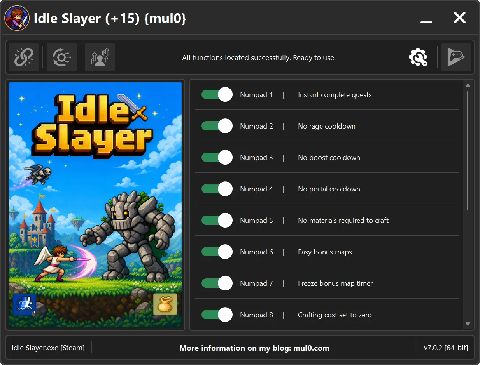Click the scrollbar up arrow
This screenshot has width=480, height=365.
[x=468, y=85]
